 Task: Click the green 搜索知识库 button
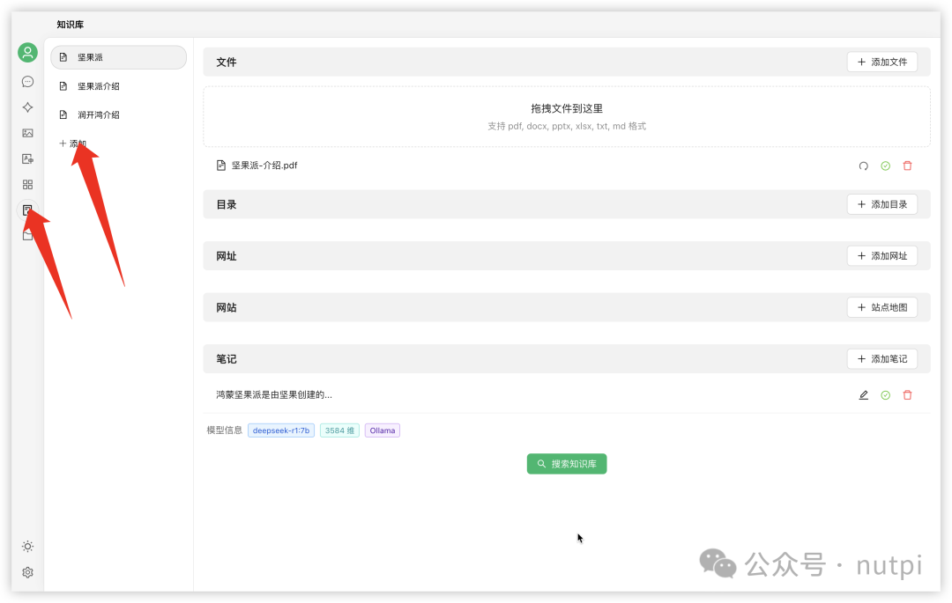[x=567, y=464]
